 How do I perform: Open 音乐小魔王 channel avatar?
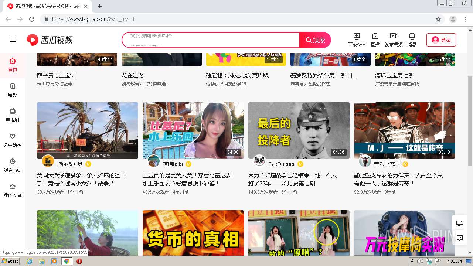(365, 161)
